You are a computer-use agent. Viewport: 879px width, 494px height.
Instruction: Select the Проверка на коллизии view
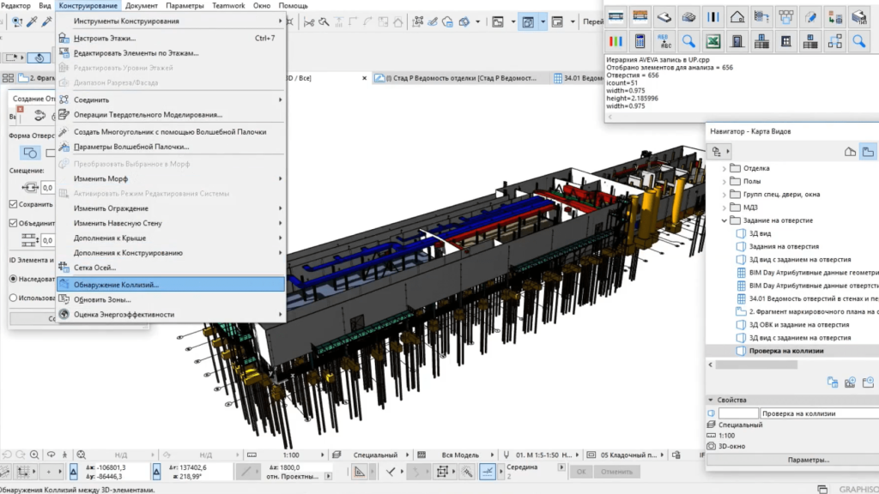coord(785,351)
